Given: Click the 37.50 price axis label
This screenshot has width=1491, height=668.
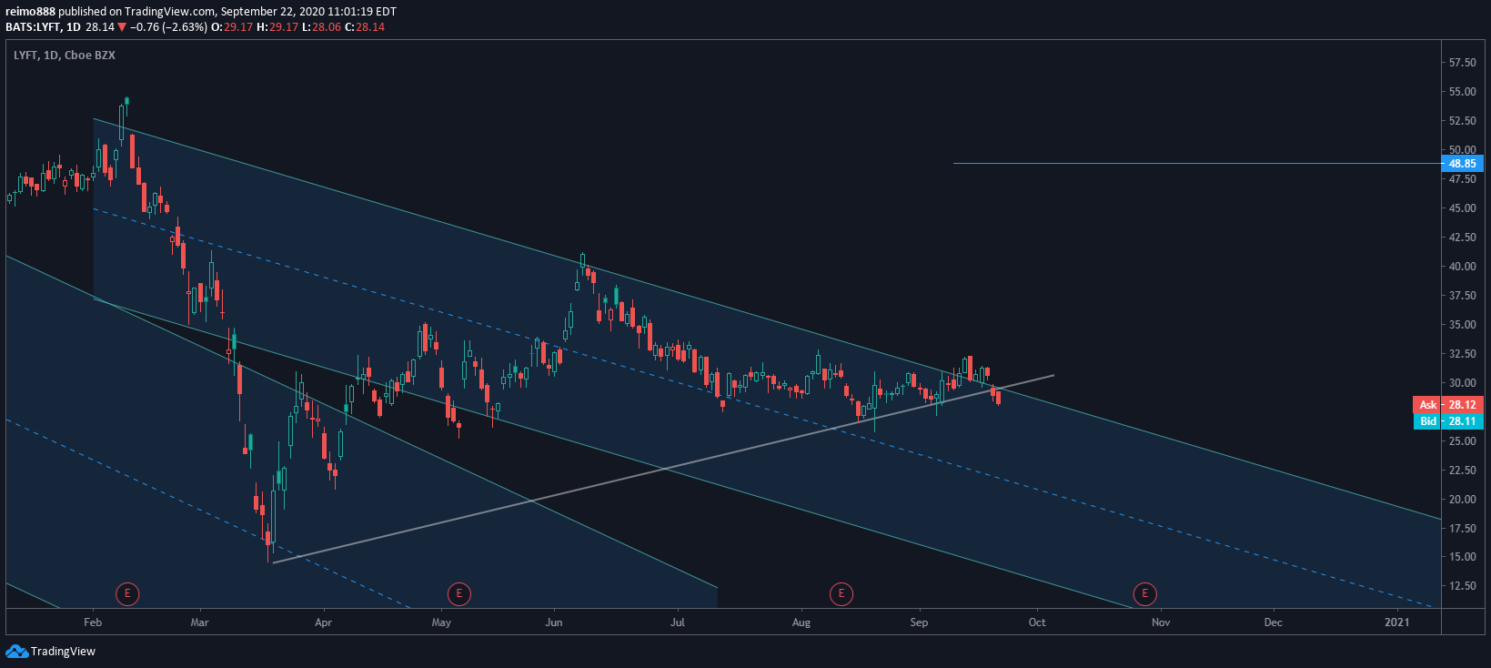Looking at the screenshot, I should click(1463, 296).
